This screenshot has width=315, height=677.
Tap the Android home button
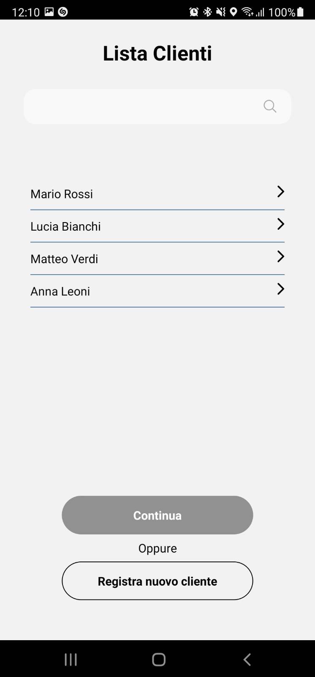[159, 659]
